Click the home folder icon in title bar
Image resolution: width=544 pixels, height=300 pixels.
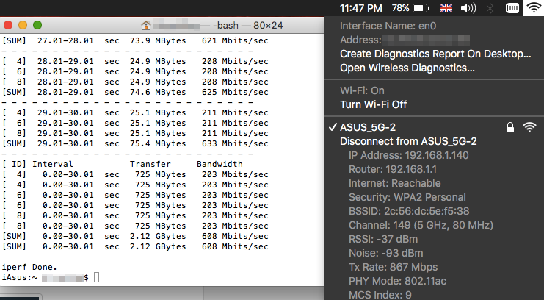pos(146,25)
